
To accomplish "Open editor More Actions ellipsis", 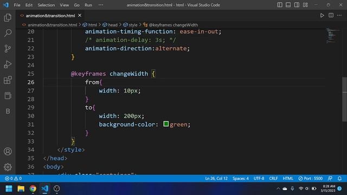I will coord(339,15).
